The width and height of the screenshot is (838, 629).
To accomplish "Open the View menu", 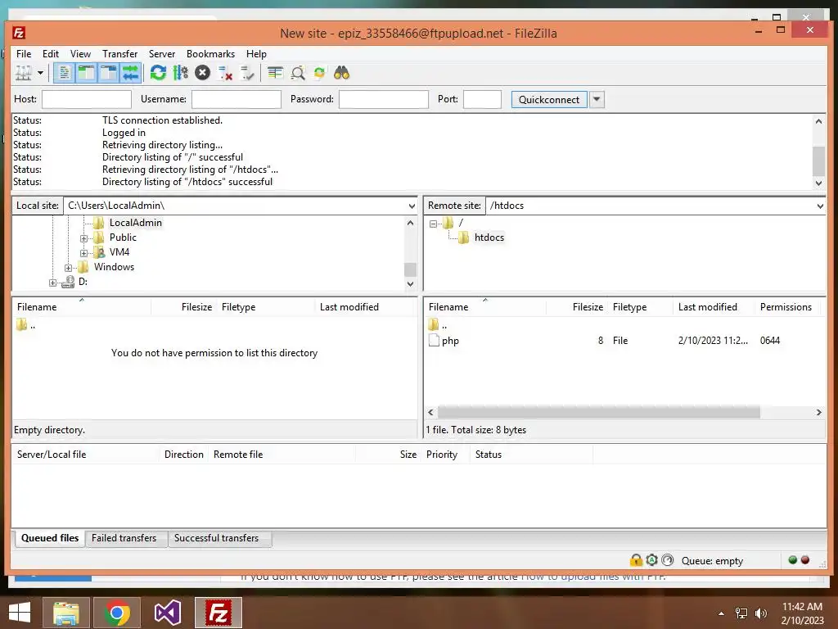I will [x=80, y=54].
